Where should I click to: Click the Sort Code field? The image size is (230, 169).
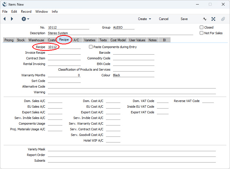pos(64,81)
